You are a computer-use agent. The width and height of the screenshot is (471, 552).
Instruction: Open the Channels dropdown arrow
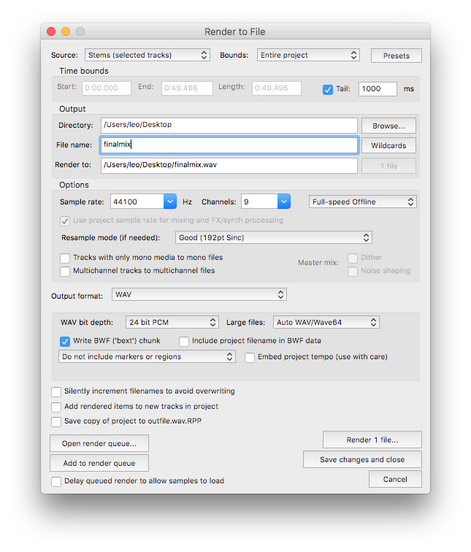[284, 202]
